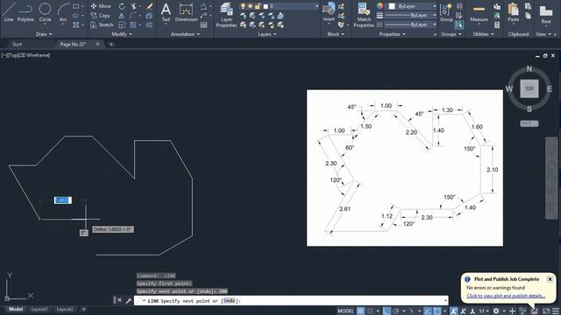Click the Undo option in command line
Viewport: 561px width, 315px height.
coord(229,301)
